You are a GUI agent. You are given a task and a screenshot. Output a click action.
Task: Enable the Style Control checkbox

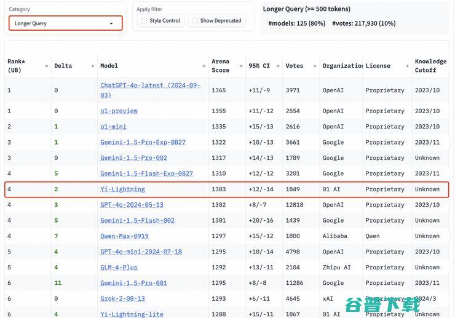[x=144, y=21]
